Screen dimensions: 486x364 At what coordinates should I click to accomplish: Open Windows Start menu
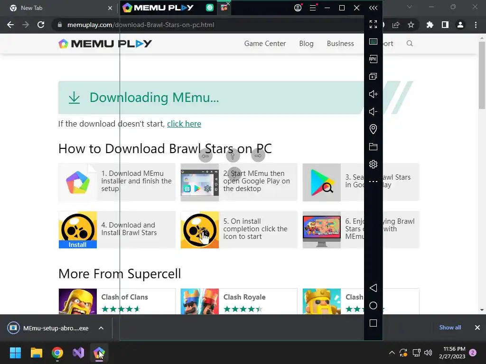click(x=15, y=353)
